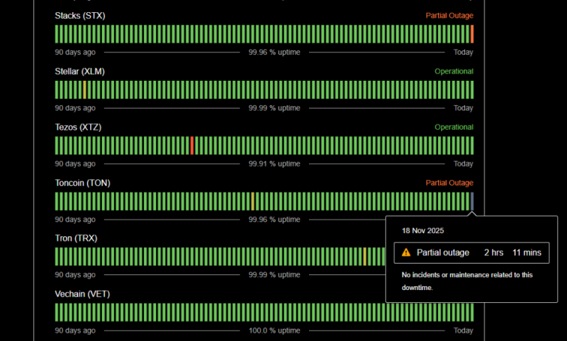This screenshot has height=341, width=567.
Task: Click the orange outage bar in Stacks row
Action: [472, 34]
